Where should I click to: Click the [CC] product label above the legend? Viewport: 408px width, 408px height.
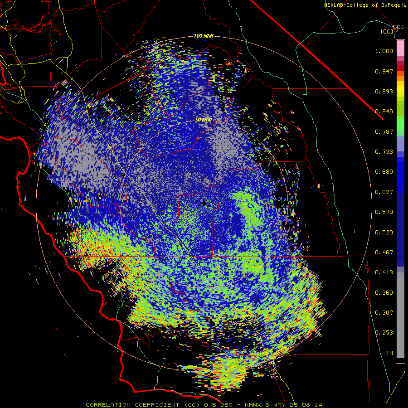click(387, 31)
